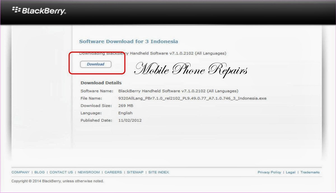Open the SITE INDEX footer link
The image size is (336, 193).
pos(158,172)
